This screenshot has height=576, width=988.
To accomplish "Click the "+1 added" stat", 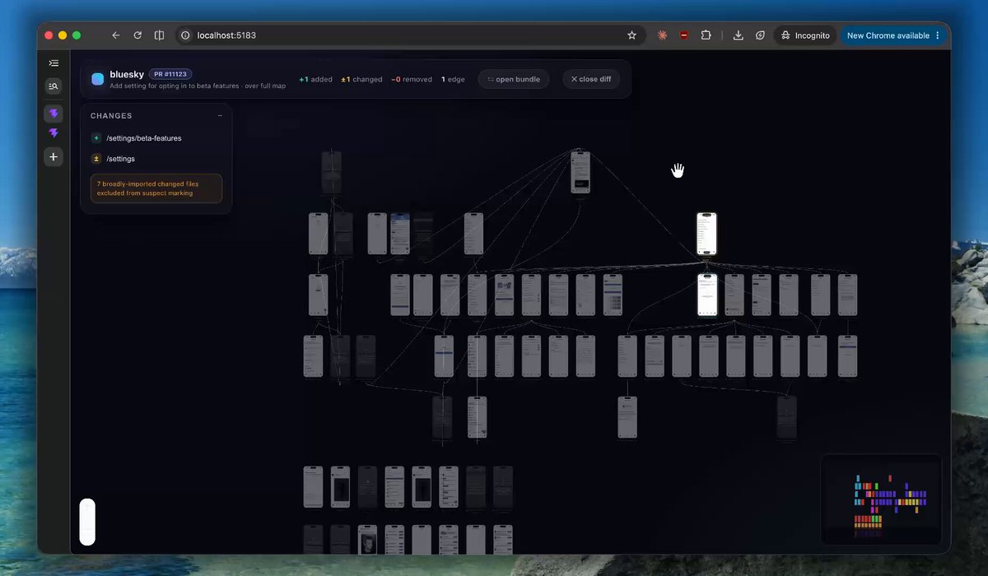I will [315, 80].
